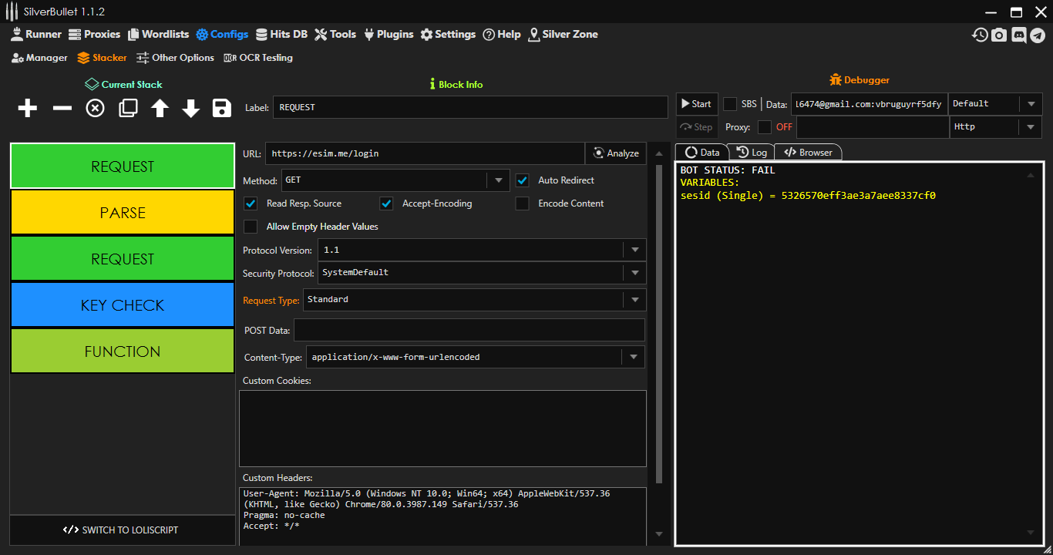This screenshot has height=555, width=1053.
Task: Click the clone block icon
Action: coord(128,108)
